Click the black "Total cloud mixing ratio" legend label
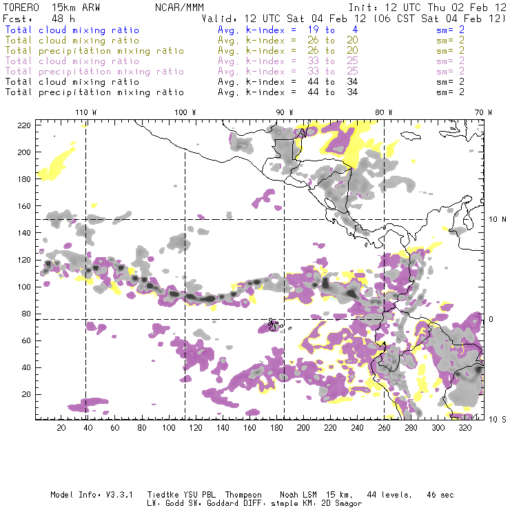This screenshot has height=510, width=510. (x=72, y=81)
